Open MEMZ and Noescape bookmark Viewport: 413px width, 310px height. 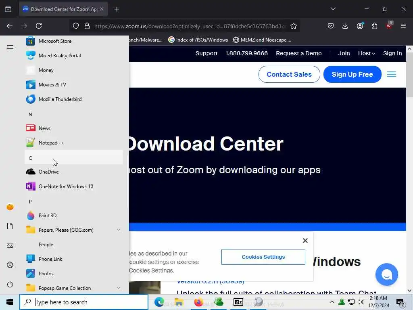click(262, 40)
